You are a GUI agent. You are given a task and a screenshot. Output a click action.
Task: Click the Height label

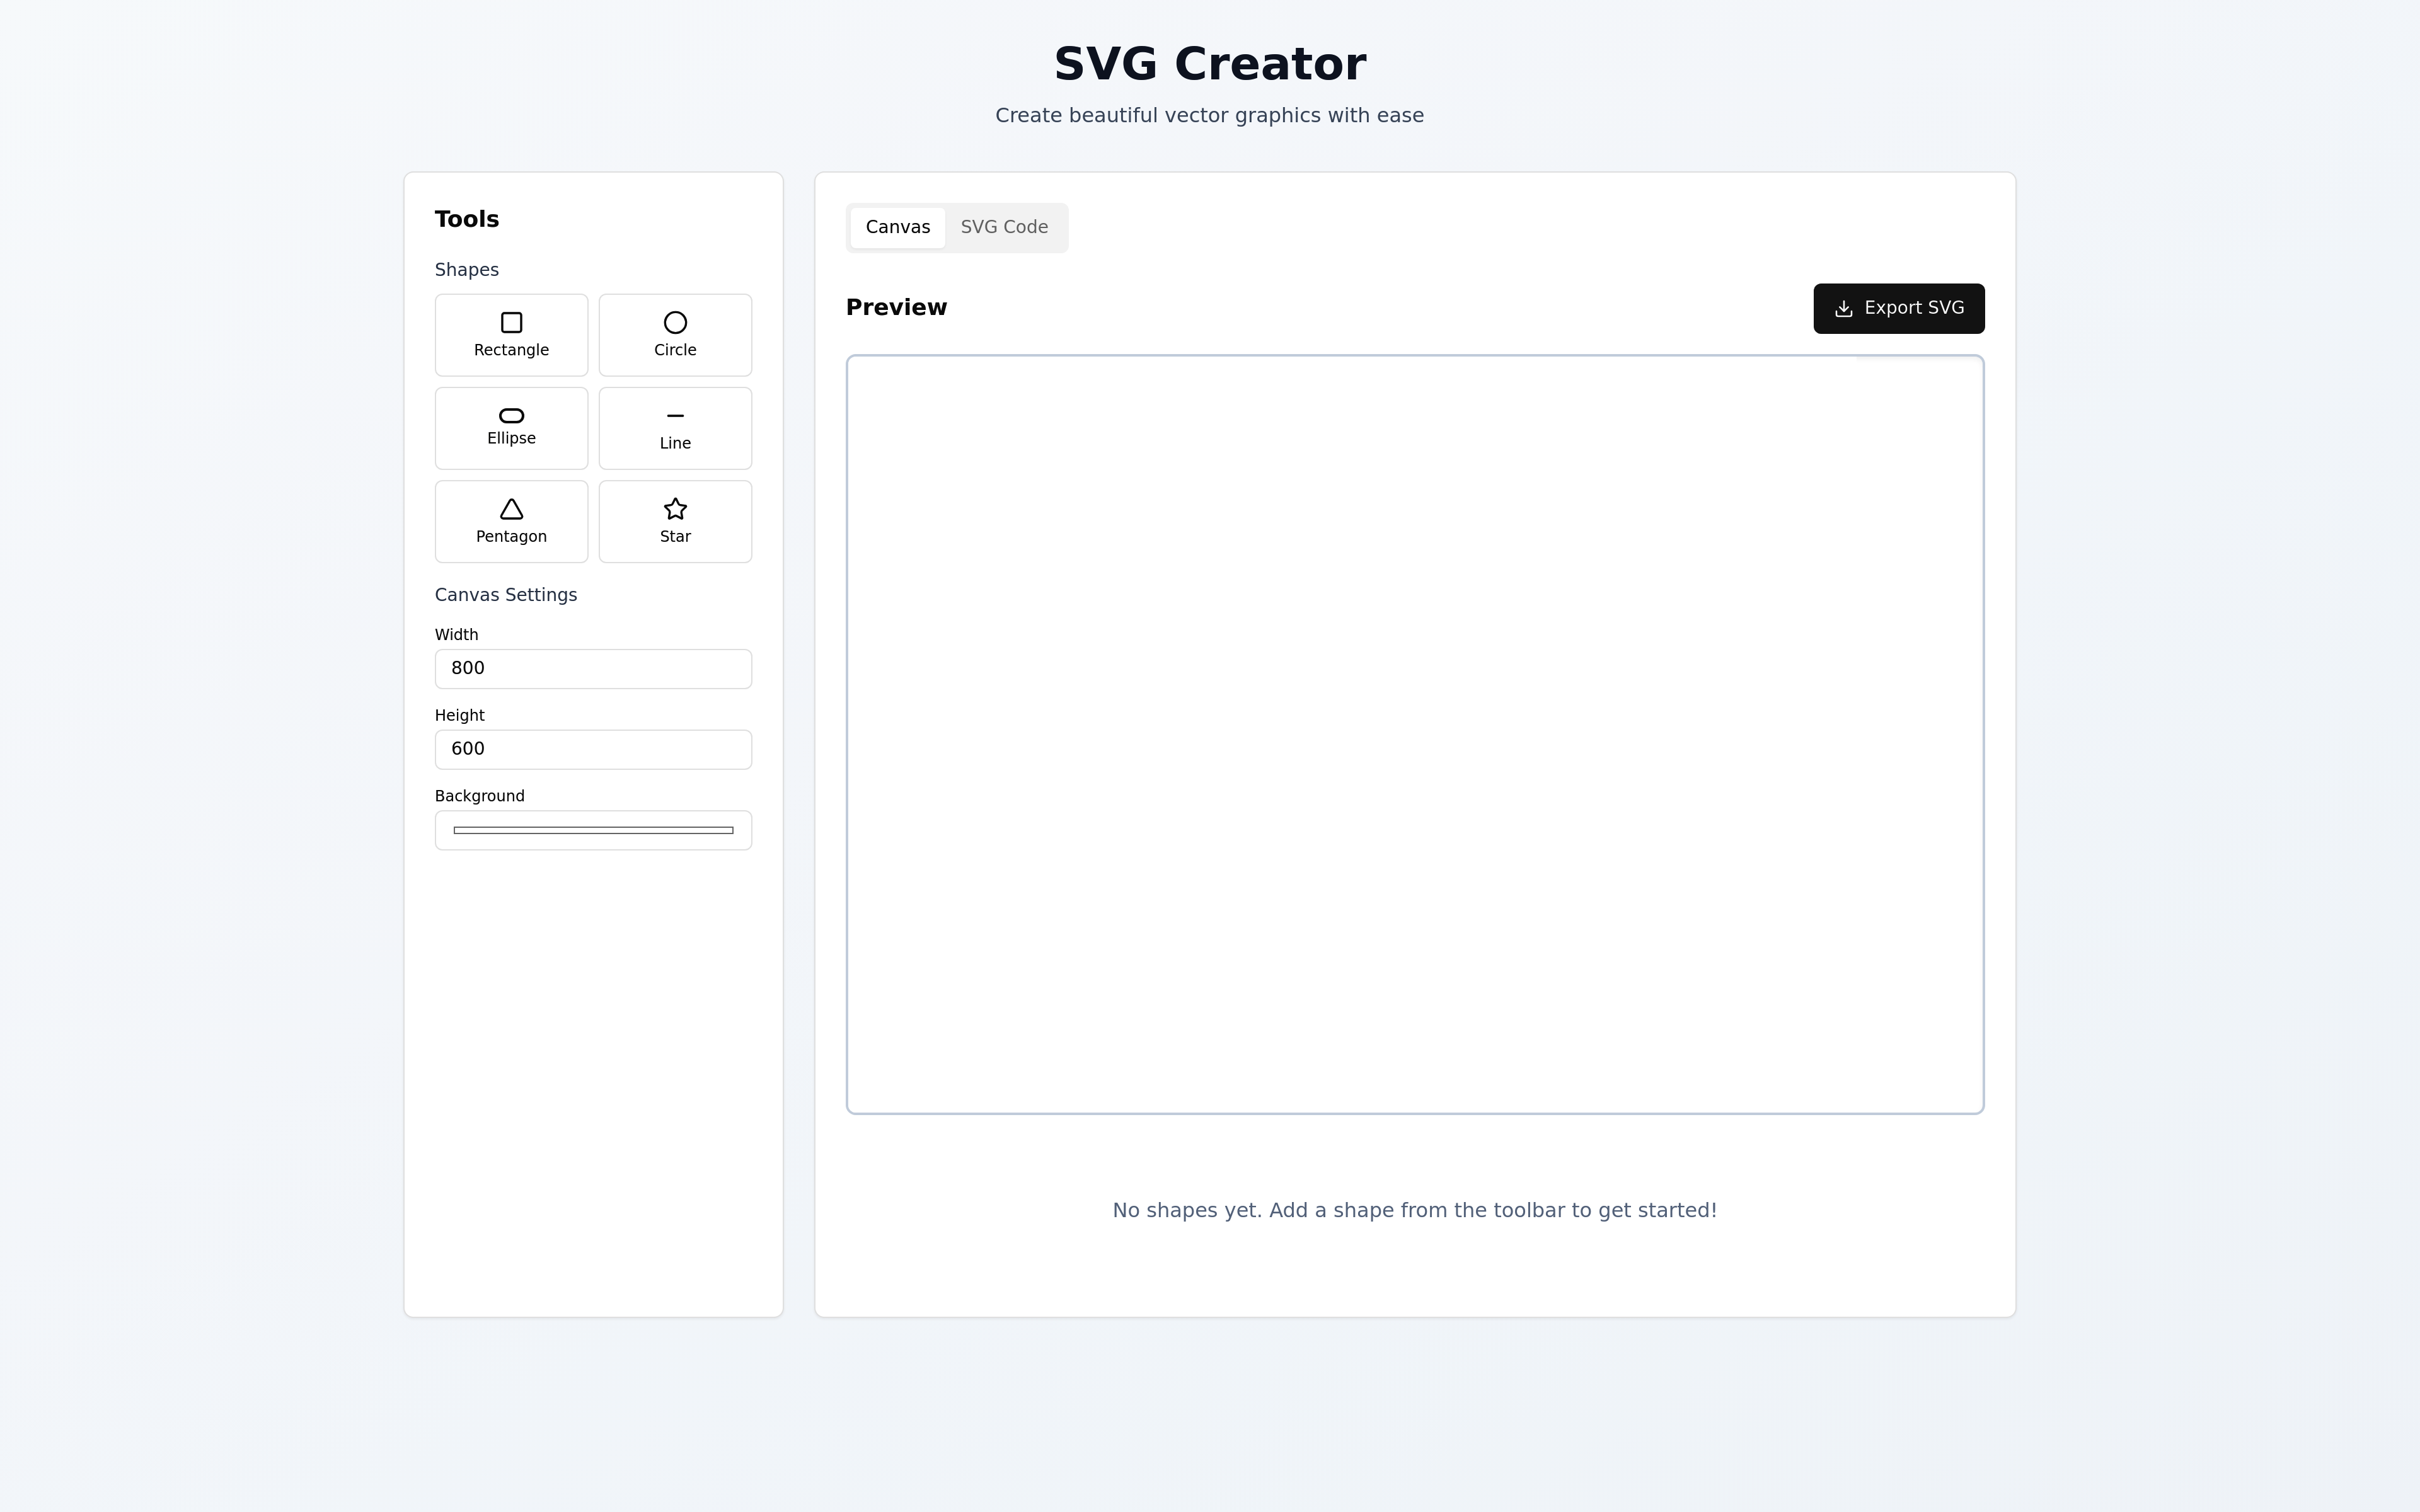tap(459, 716)
